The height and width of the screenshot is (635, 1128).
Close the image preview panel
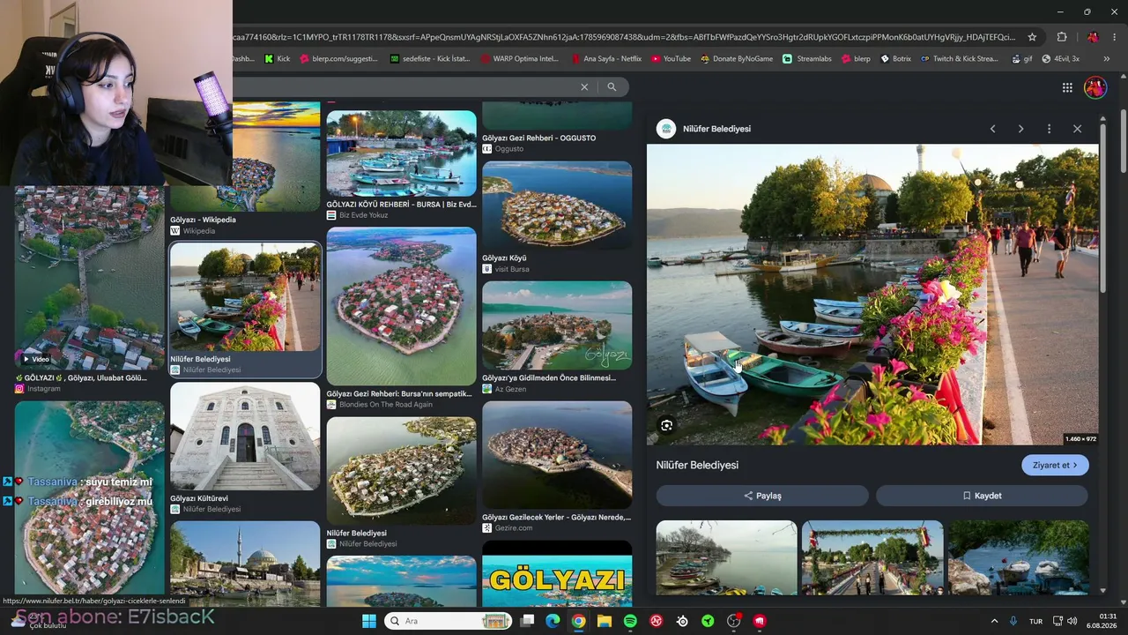coord(1077,129)
